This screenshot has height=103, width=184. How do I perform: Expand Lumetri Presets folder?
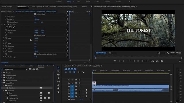2,75
